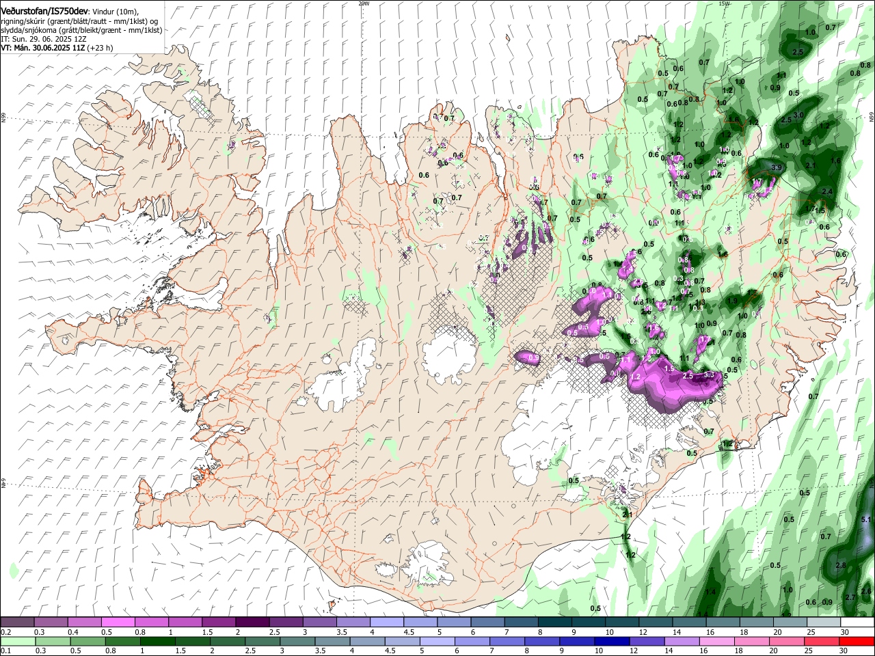Screen dimensions: 875x656
Task: Select the bottom legend swatch between 5 and 6
Action: pyautogui.click(x=436, y=642)
